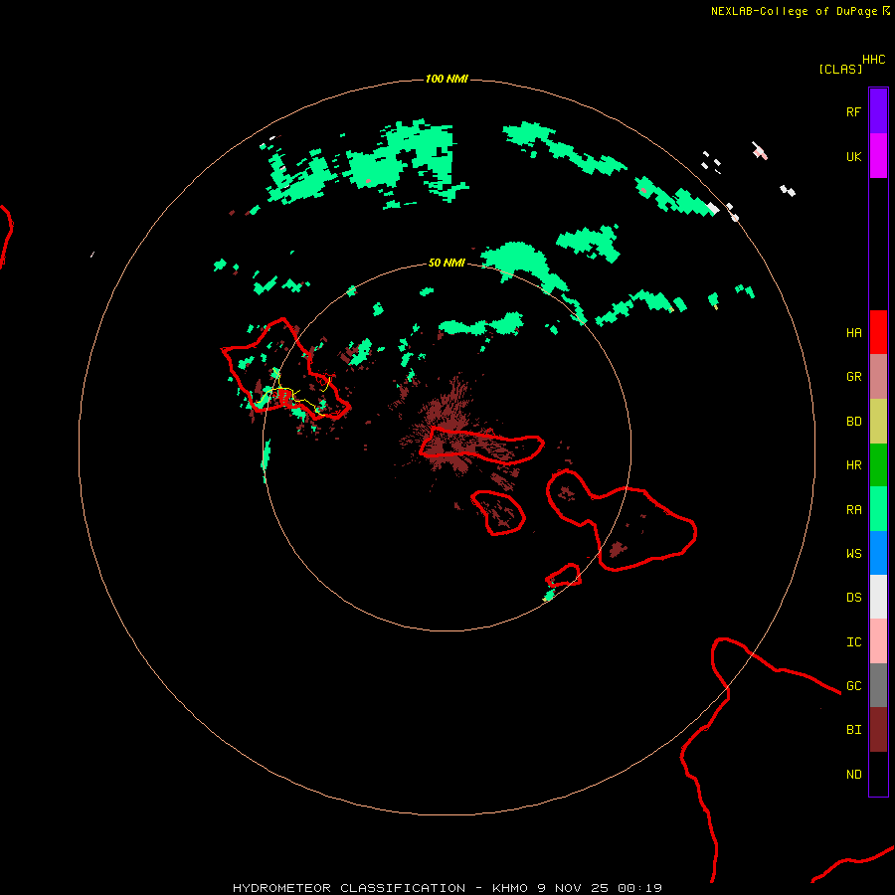Click the HR legend label

pyautogui.click(x=853, y=465)
